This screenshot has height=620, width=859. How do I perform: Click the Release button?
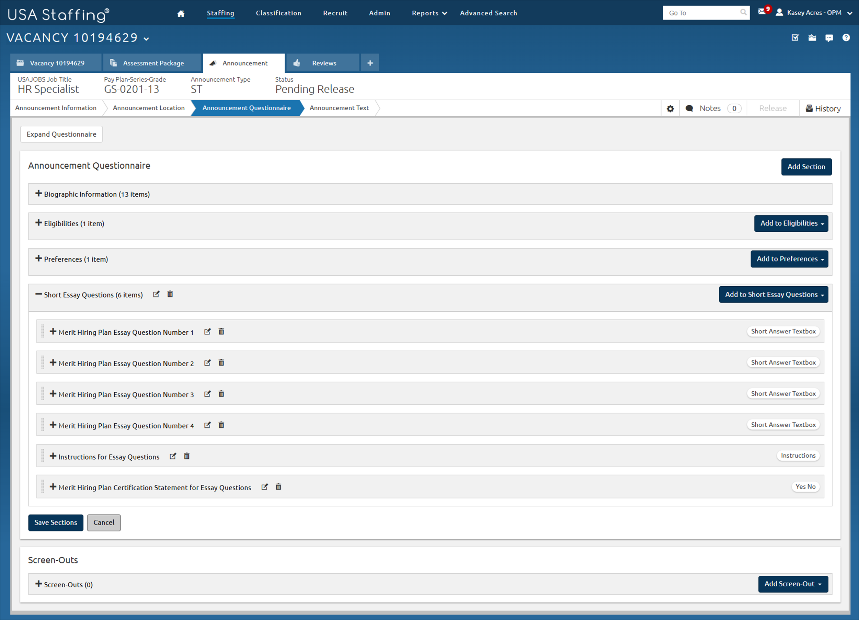(x=772, y=109)
